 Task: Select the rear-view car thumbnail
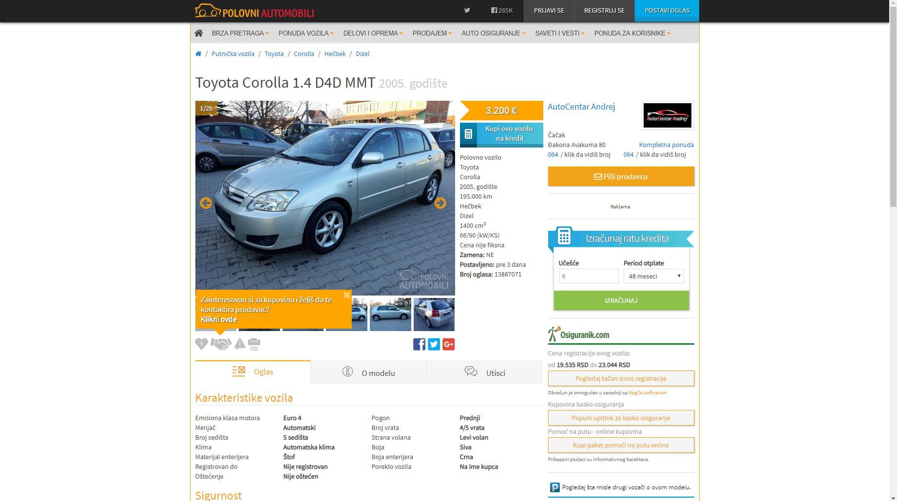(x=434, y=315)
